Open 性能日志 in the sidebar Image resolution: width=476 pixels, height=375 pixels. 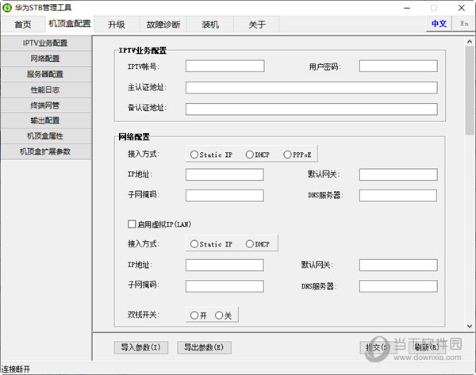point(46,90)
